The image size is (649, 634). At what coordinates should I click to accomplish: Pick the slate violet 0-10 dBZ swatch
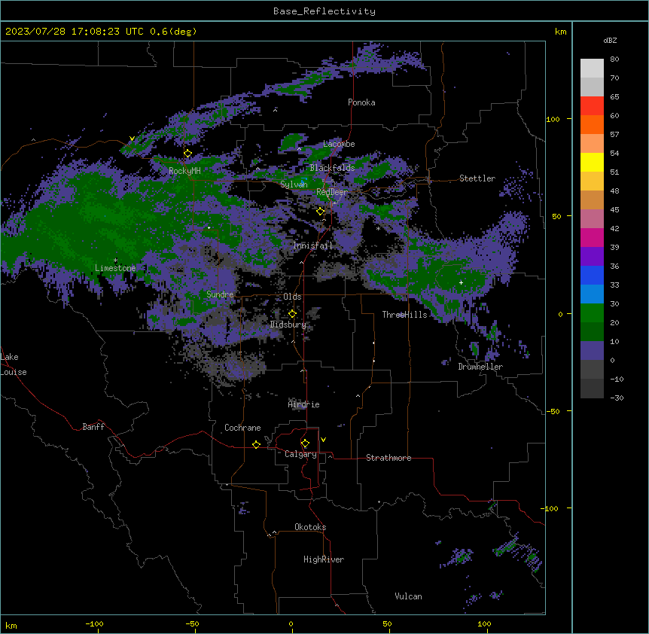[x=592, y=351]
